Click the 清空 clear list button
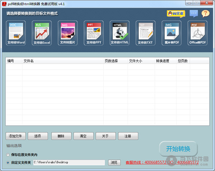 coord(83,136)
